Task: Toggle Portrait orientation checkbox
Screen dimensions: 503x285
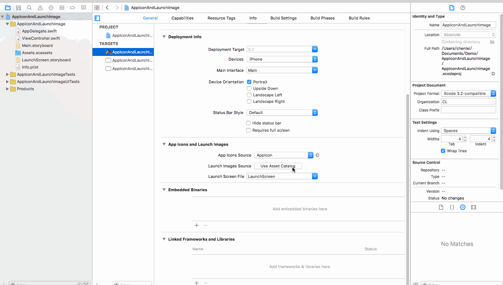Action: click(249, 82)
